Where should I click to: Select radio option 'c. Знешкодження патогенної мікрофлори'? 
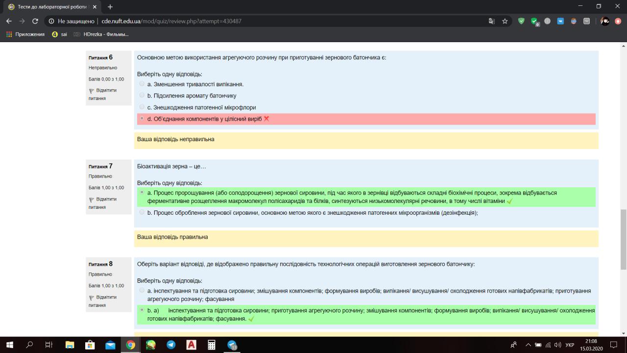coord(142,107)
